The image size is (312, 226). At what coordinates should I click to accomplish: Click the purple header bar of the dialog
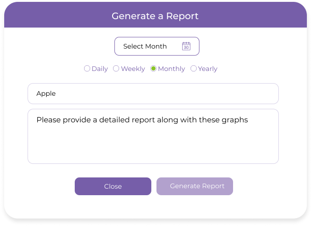[56, 16]
